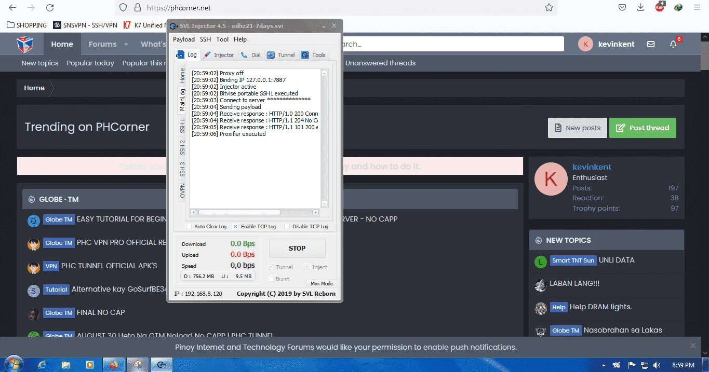This screenshot has width=709, height=372.
Task: Open the Help menu in SVL Injector
Action: click(x=240, y=39)
